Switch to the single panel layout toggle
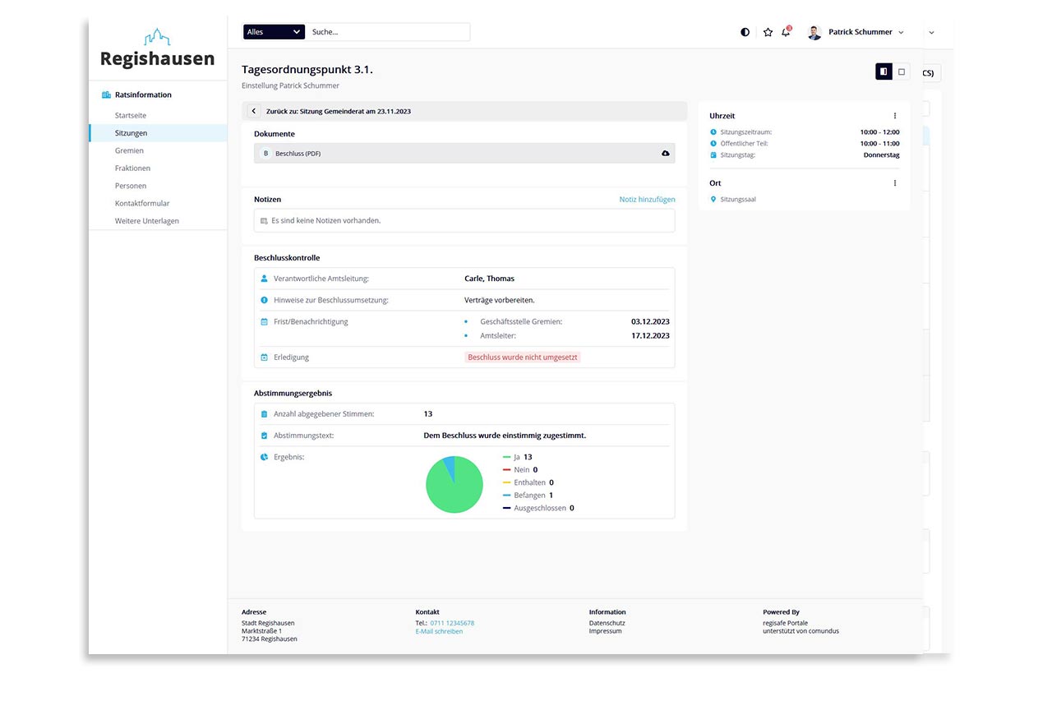The image size is (1052, 701). point(901,71)
